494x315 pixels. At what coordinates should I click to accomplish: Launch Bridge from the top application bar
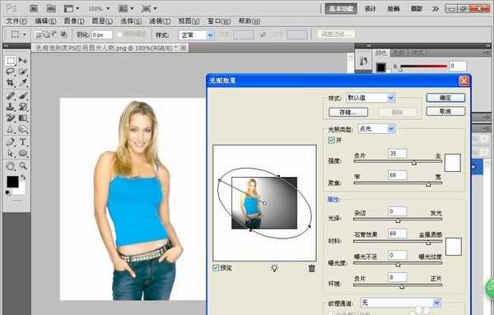34,8
